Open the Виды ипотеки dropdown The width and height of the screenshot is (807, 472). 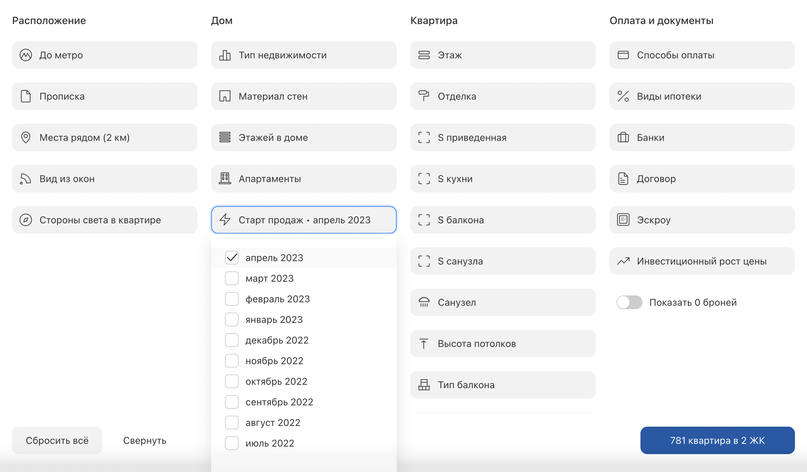(702, 96)
